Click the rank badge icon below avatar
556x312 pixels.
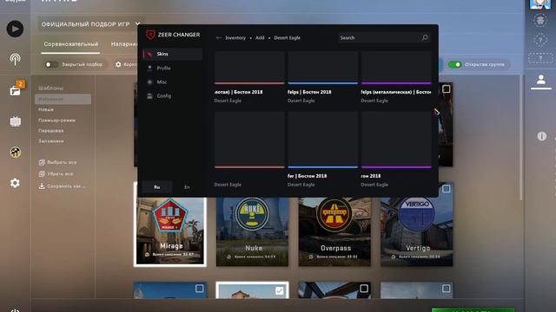[x=540, y=21]
